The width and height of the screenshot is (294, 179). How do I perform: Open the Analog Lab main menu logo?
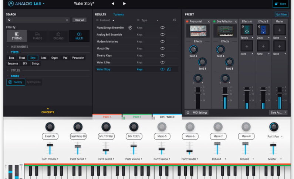[x=11, y=4]
